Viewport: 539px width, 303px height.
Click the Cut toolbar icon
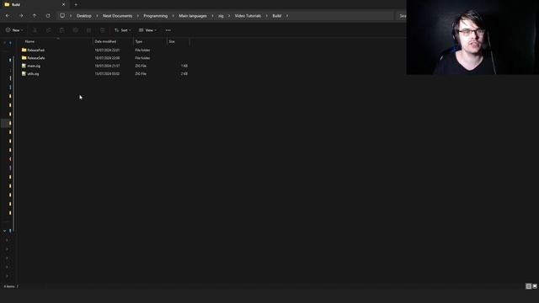click(35, 30)
